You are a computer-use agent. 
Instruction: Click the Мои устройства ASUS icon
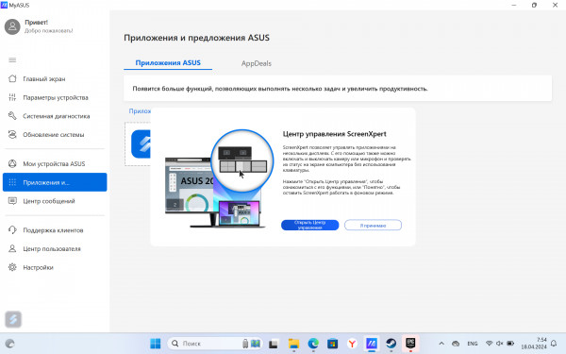pos(12,163)
